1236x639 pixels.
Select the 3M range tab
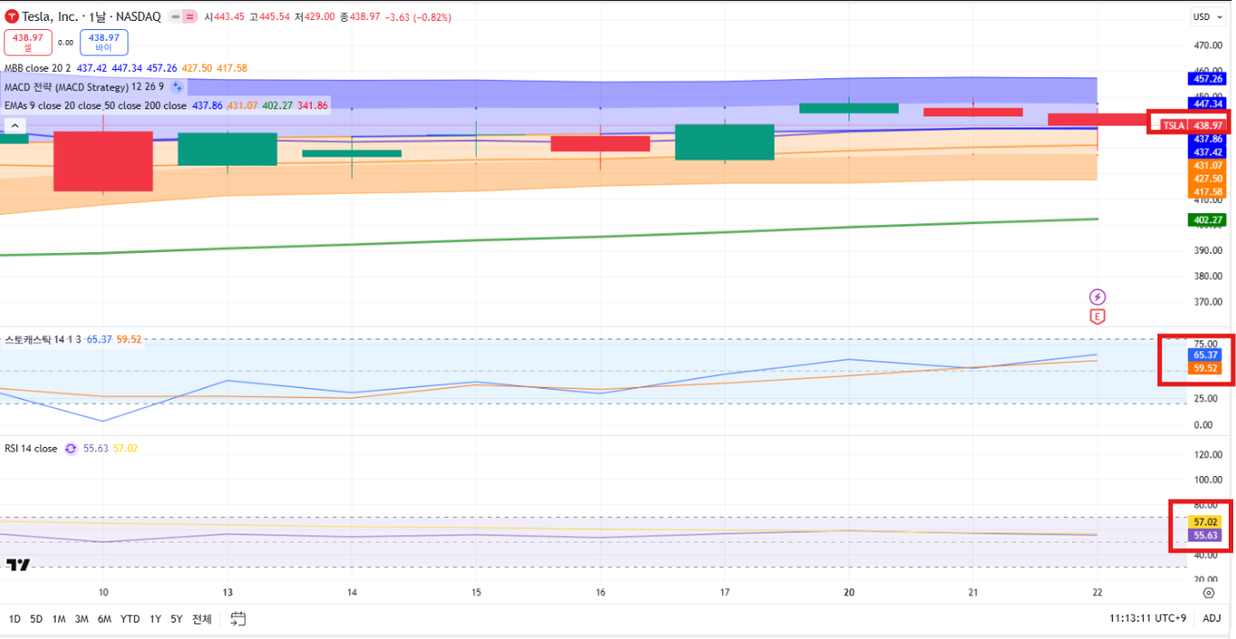81,619
